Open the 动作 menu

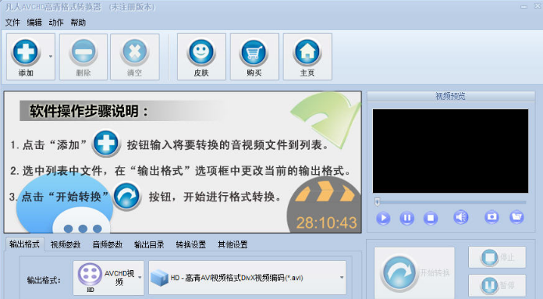56,23
